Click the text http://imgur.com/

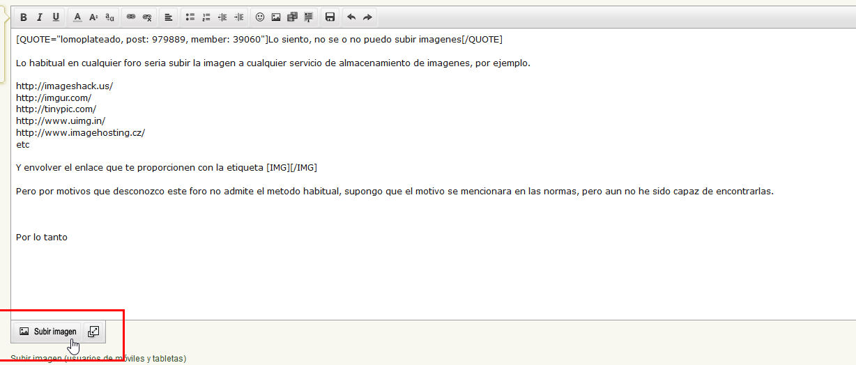[x=54, y=98]
